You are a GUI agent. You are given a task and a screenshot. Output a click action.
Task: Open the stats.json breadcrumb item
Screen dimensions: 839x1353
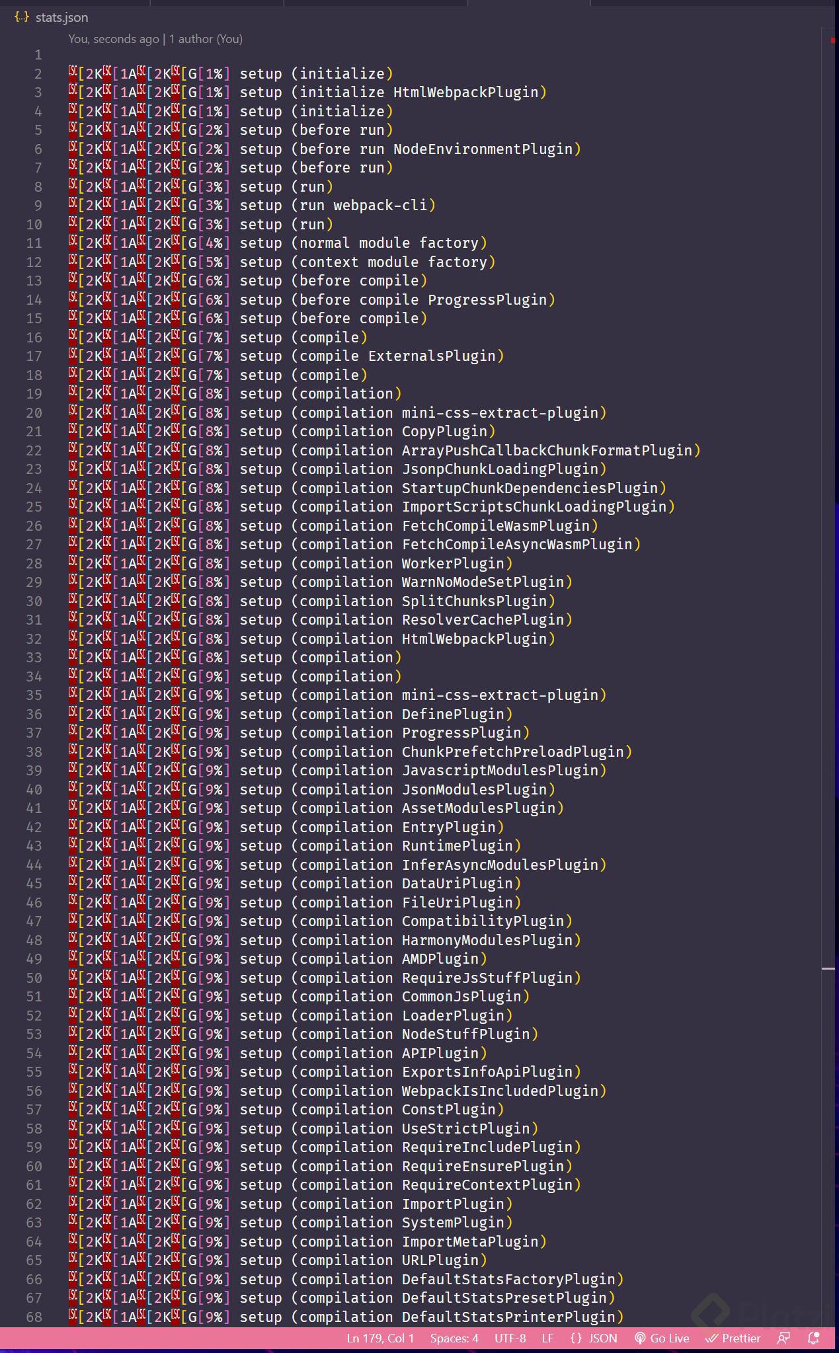click(x=52, y=17)
